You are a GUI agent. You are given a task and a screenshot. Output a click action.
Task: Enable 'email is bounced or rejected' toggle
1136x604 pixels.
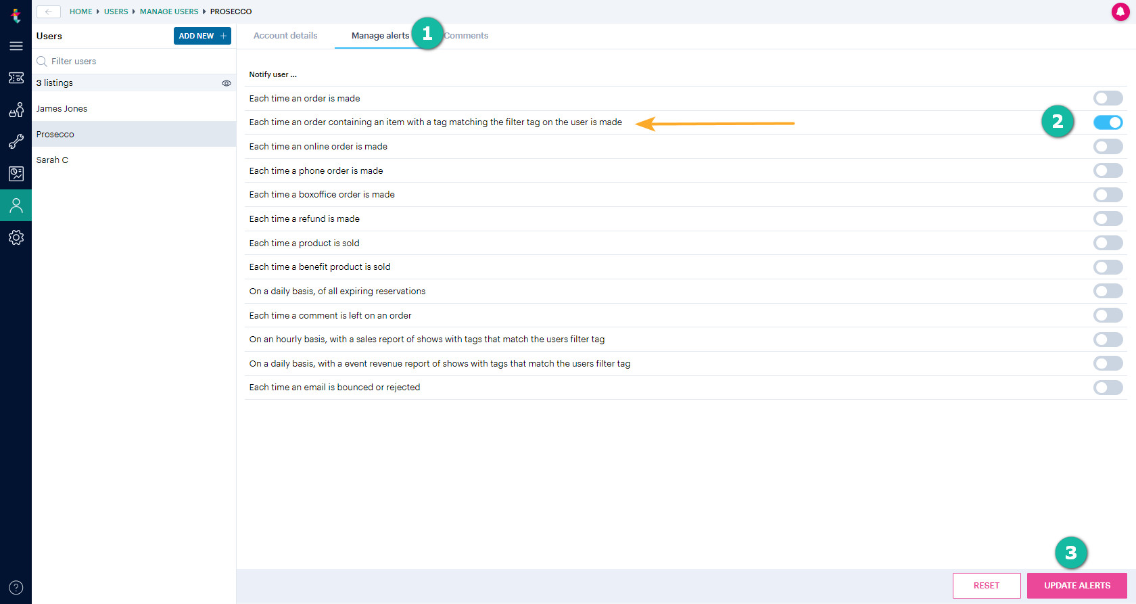[x=1108, y=388]
